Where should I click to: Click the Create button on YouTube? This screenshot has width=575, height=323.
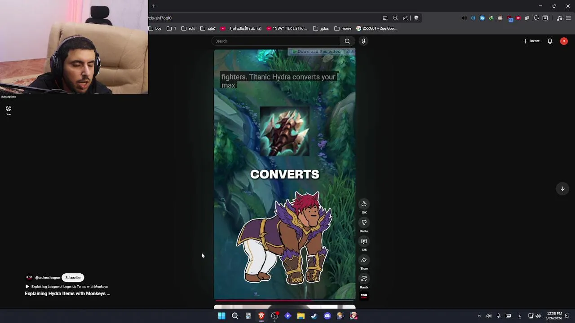click(x=531, y=41)
